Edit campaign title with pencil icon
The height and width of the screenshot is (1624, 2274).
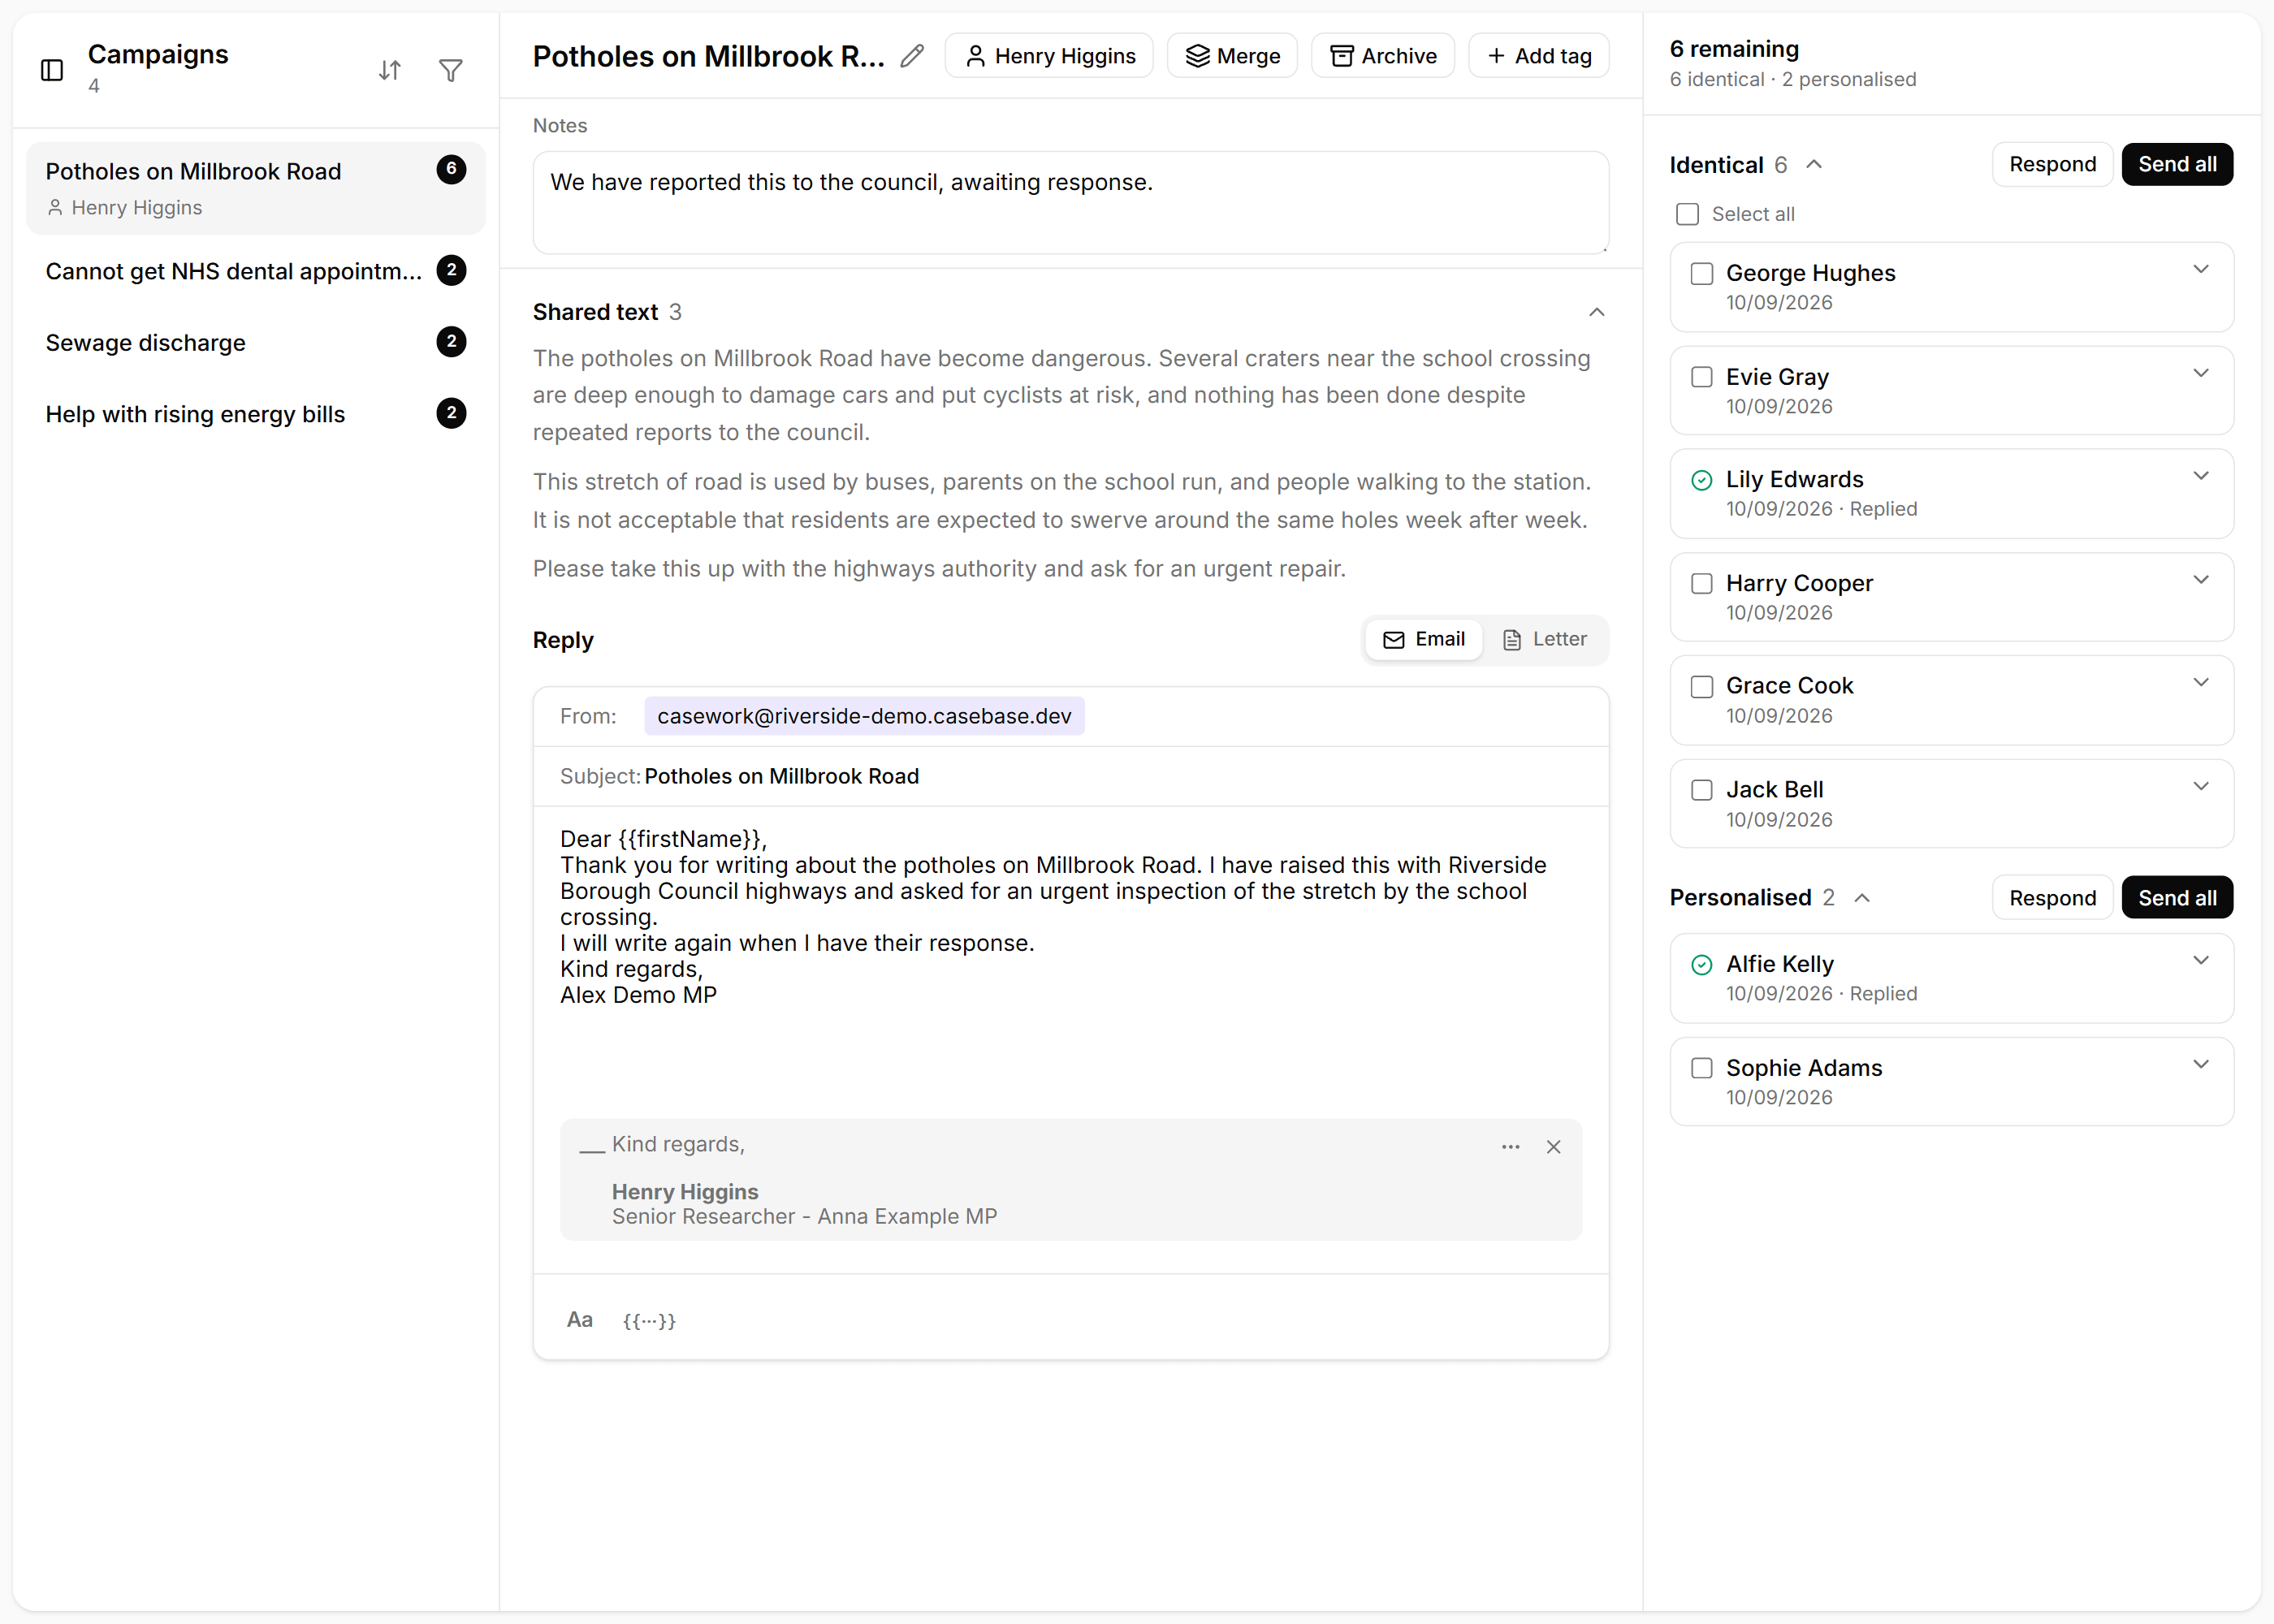pyautogui.click(x=912, y=56)
